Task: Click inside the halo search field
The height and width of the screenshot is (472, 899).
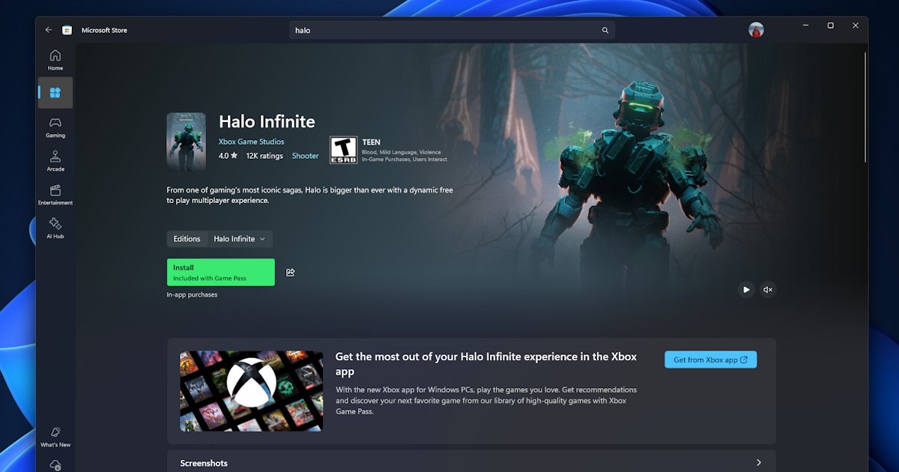Action: 449,30
